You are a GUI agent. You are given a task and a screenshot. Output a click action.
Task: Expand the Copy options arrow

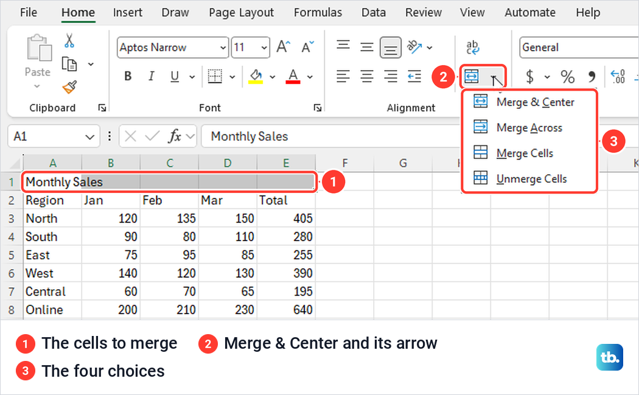(91, 64)
